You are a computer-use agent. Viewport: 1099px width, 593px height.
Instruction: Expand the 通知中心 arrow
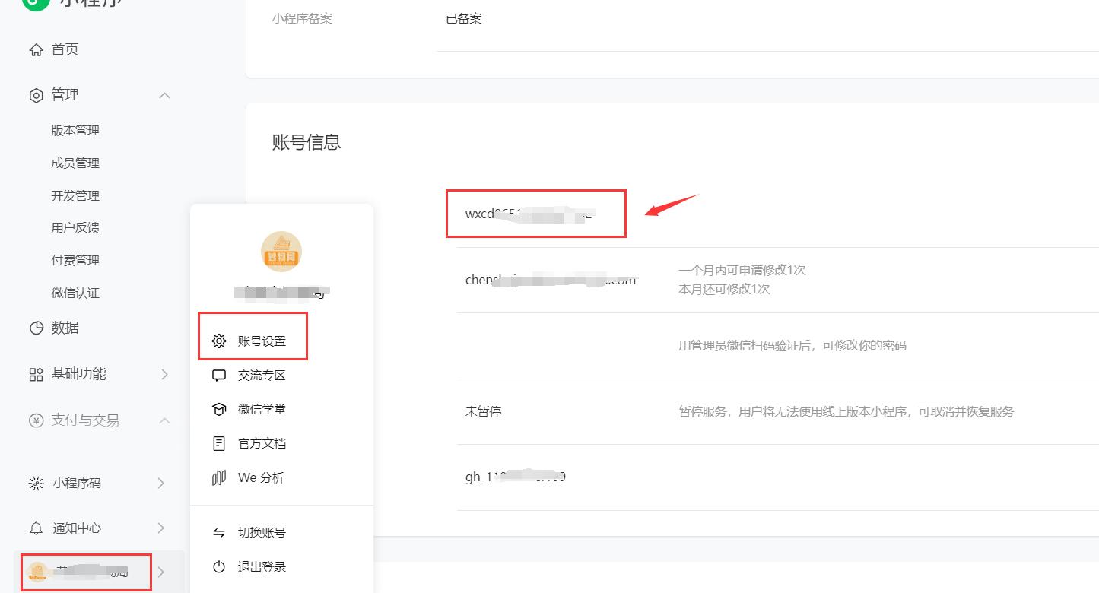pos(161,528)
